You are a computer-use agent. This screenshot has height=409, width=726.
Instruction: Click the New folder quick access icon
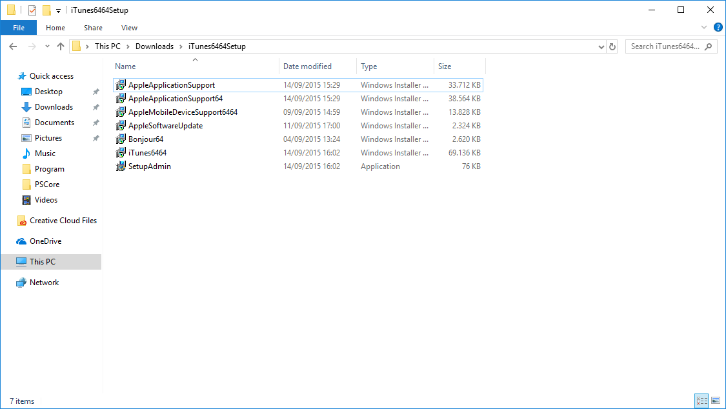46,10
